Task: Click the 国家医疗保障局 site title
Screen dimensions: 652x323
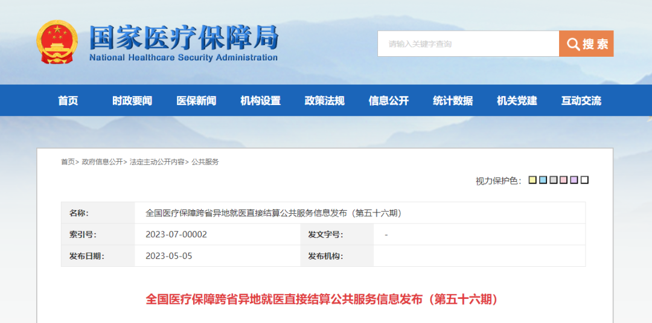Action: coord(184,37)
